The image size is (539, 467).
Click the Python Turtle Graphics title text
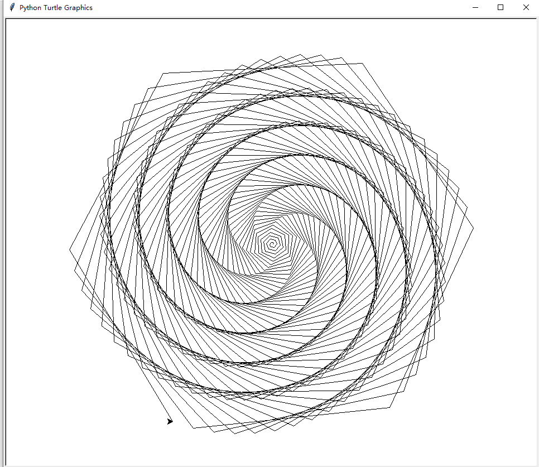[56, 7]
